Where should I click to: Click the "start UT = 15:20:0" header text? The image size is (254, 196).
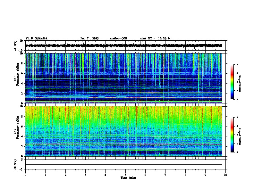point(155,38)
